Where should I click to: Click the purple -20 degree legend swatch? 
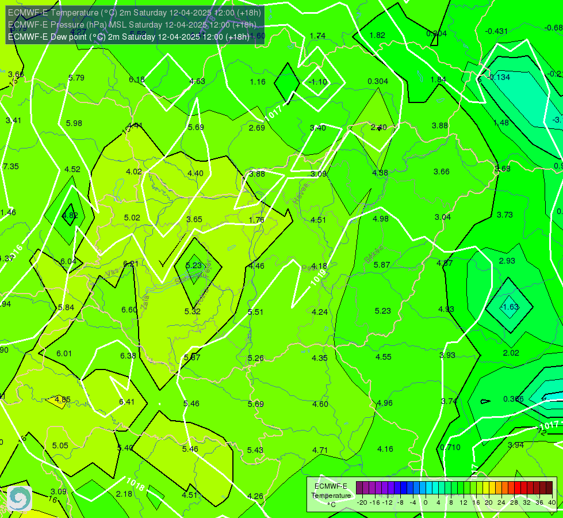(359, 488)
